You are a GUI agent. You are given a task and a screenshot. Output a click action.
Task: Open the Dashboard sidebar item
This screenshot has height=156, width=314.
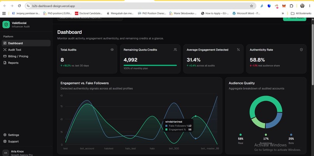pyautogui.click(x=26, y=43)
